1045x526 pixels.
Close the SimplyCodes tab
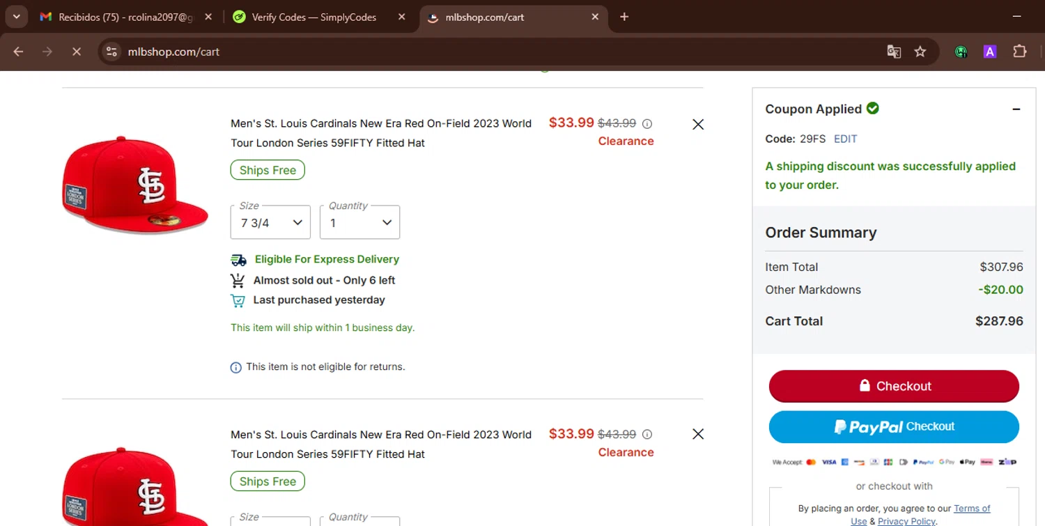(401, 17)
